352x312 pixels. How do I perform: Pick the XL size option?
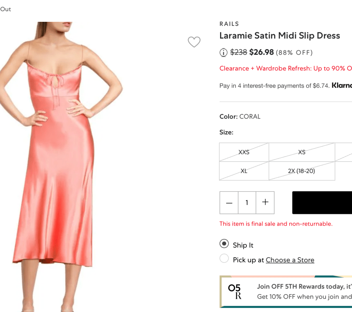244,171
